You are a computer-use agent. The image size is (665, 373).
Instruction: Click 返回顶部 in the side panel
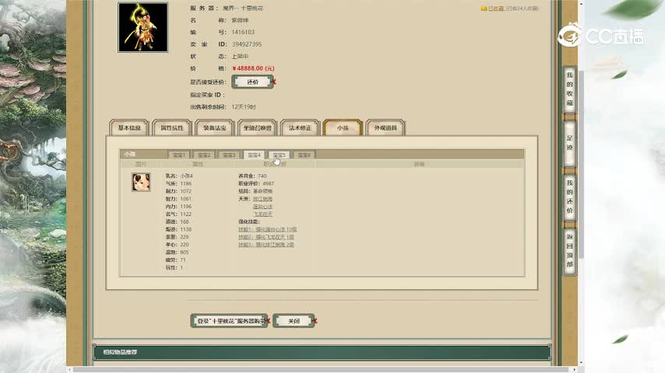pos(569,251)
